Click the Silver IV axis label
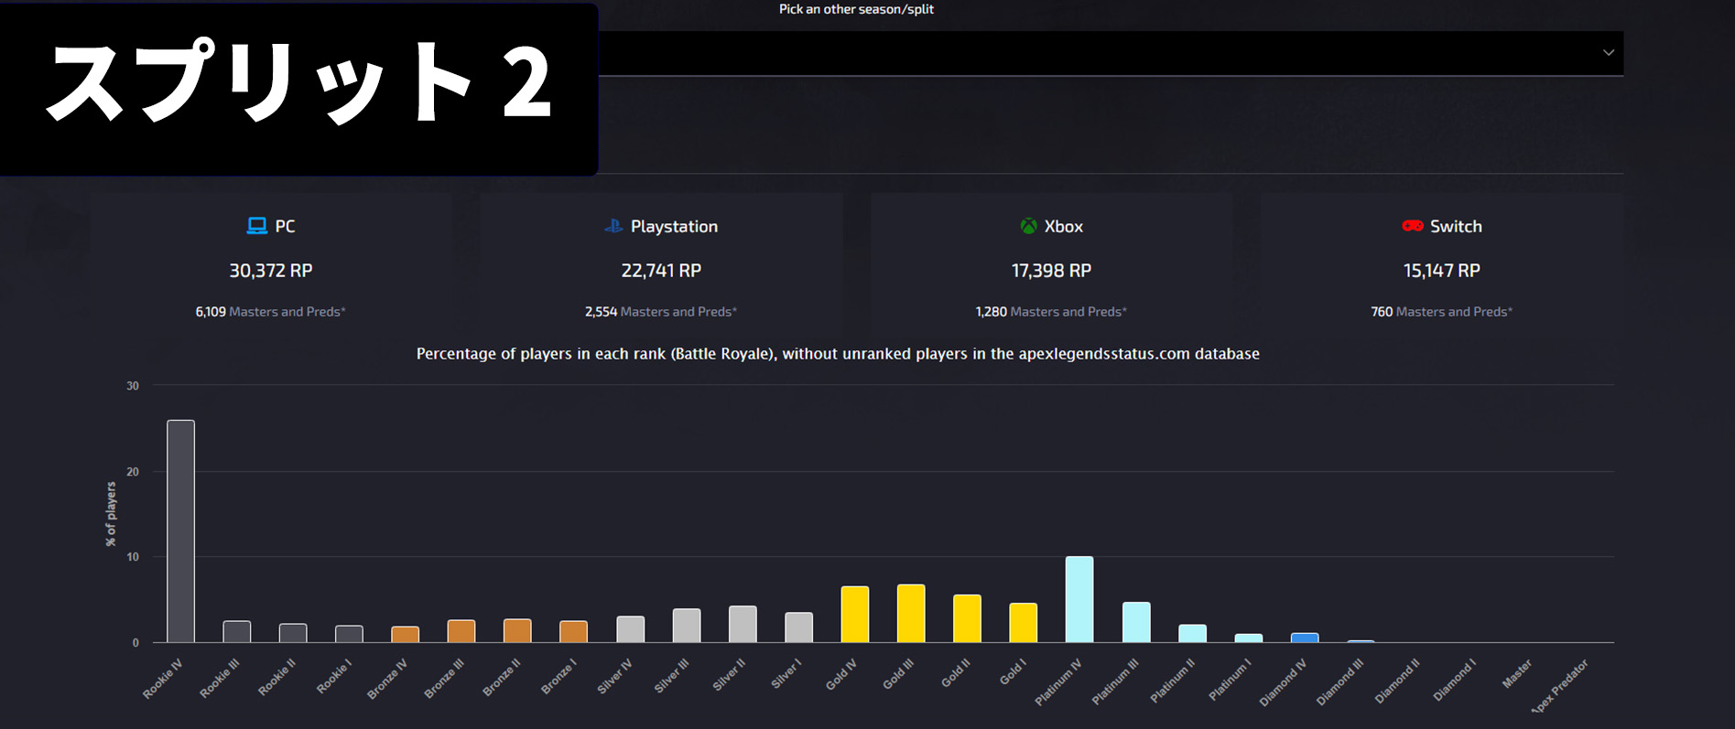Image resolution: width=1735 pixels, height=729 pixels. (614, 677)
